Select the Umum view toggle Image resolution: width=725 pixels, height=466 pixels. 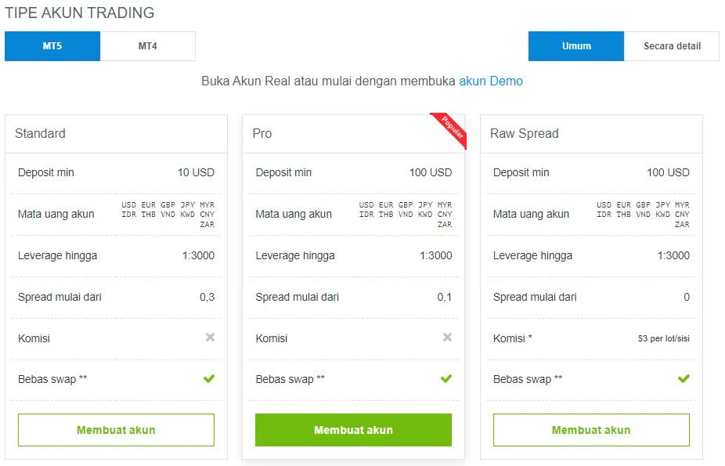pyautogui.click(x=576, y=46)
